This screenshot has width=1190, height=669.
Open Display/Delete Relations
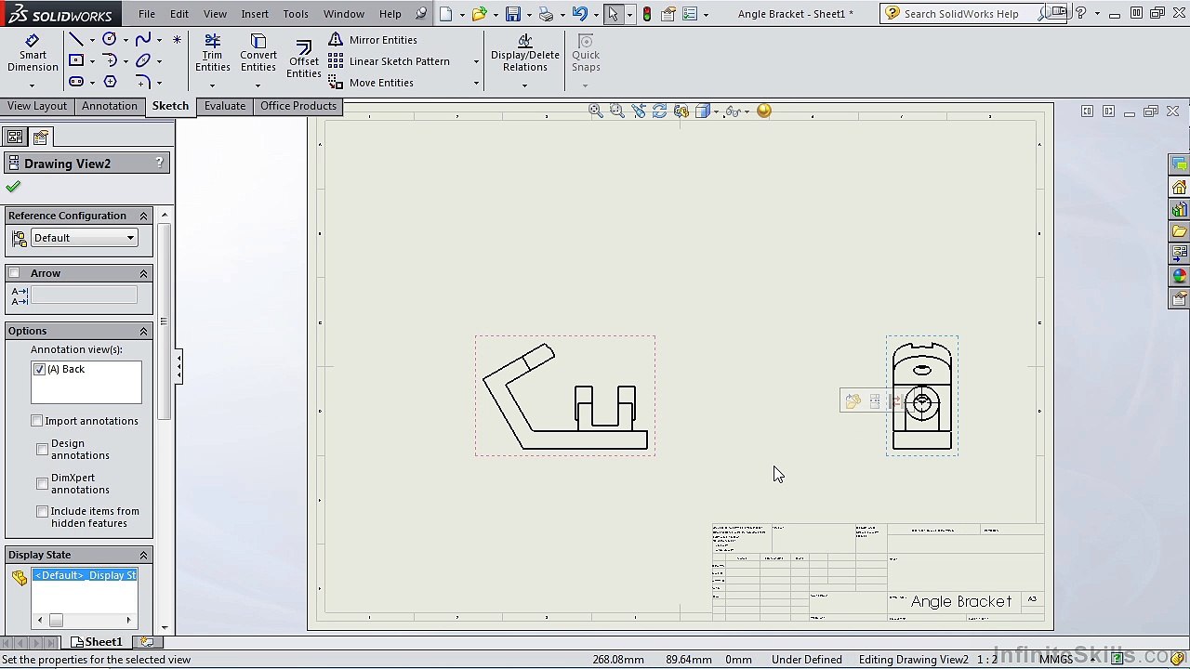[x=525, y=54]
